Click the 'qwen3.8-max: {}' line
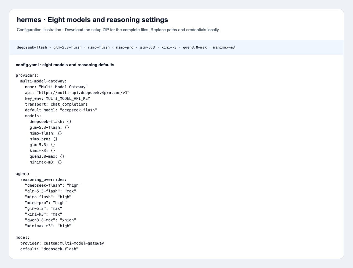353x268 pixels. [47, 156]
